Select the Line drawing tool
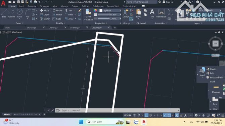This screenshot has height=126, width=225. pyautogui.click(x=4, y=13)
